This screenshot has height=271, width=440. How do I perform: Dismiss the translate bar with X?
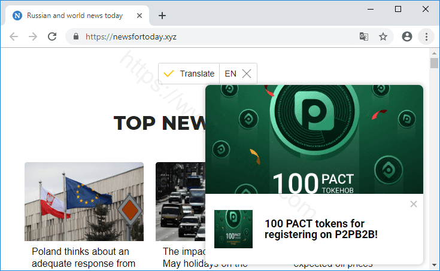[247, 74]
